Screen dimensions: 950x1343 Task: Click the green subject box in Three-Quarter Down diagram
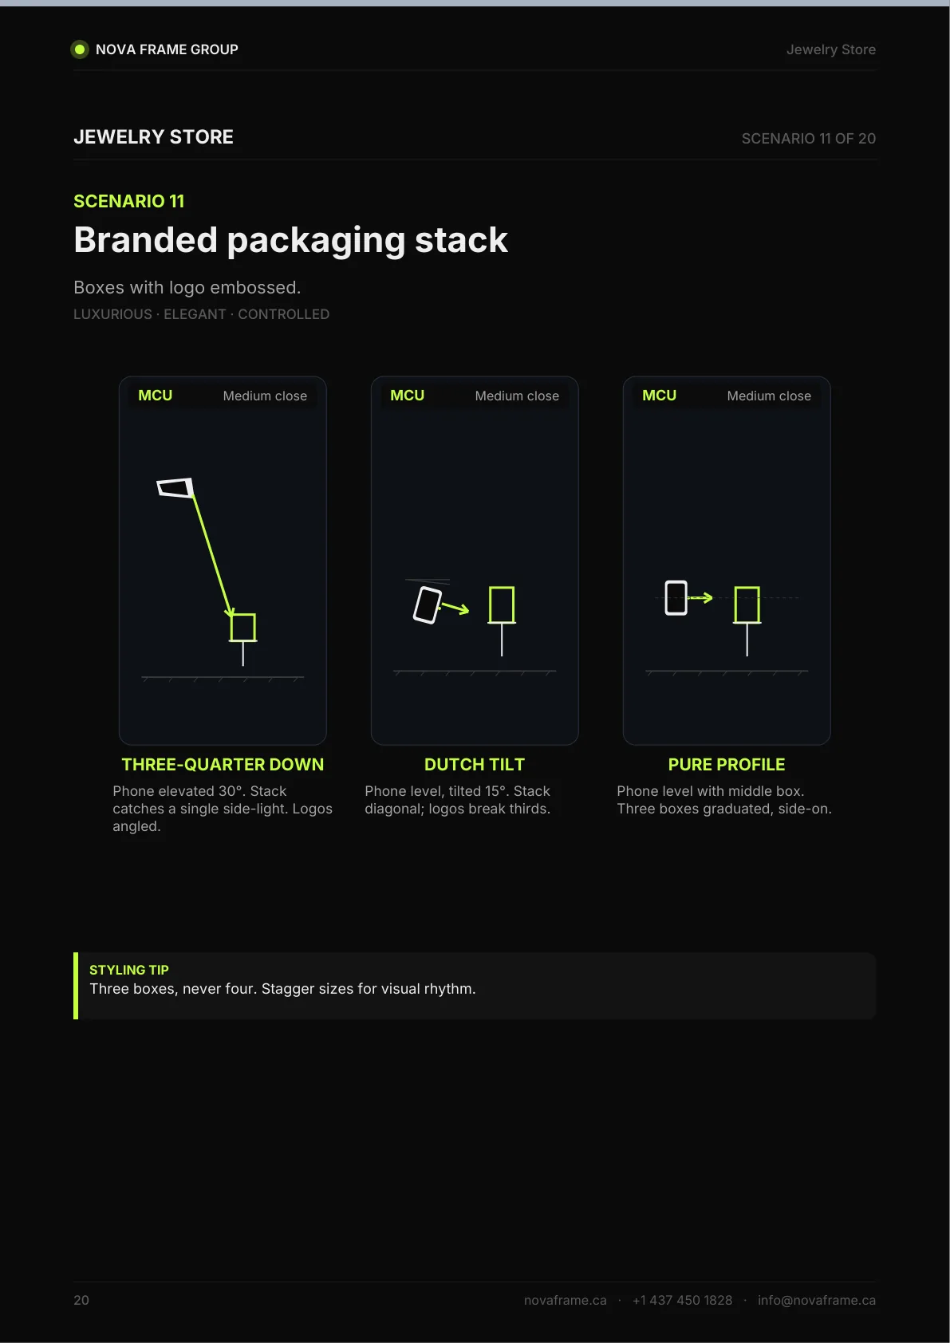coord(243,628)
